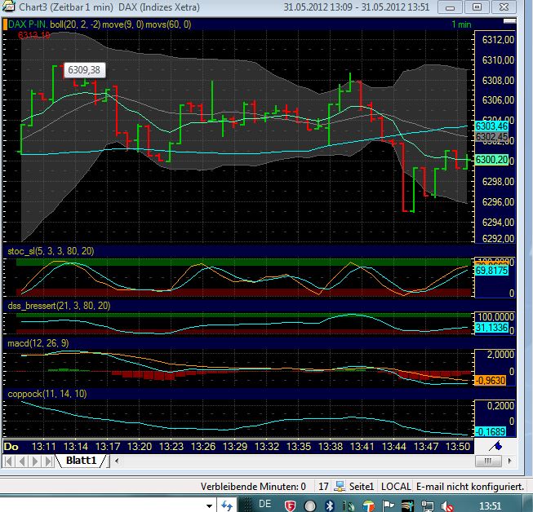Click the 17 status bar field
The height and width of the screenshot is (512, 533).
[323, 487]
